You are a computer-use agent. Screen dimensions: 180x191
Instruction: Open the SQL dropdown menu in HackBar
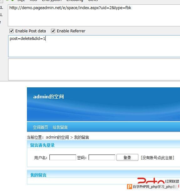point(21,1)
